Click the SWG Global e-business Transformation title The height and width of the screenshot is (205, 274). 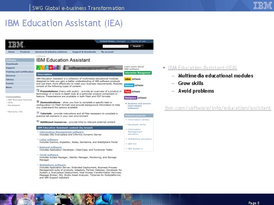tap(78, 8)
